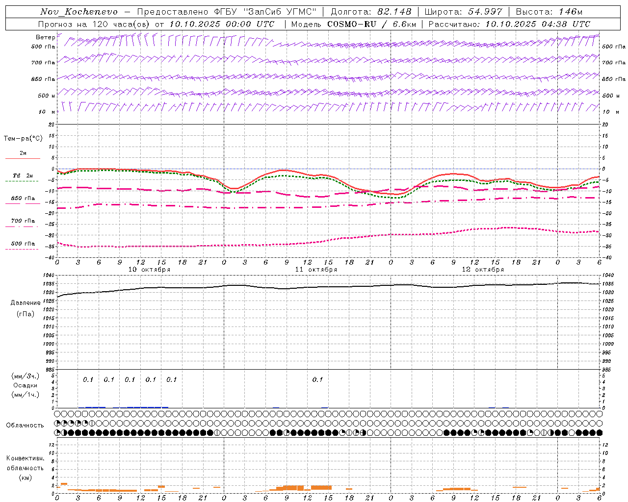The width and height of the screenshot is (628, 502).
Task: Click '12' on left convective cloud axis
Action: pos(52,445)
